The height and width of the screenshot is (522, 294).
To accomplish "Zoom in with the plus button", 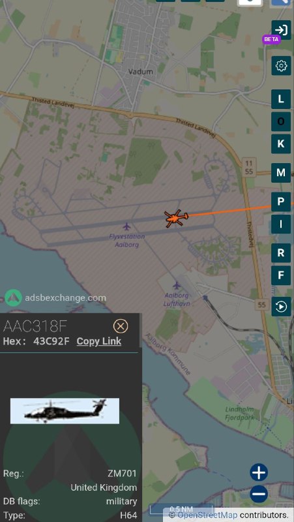I will point(259,472).
